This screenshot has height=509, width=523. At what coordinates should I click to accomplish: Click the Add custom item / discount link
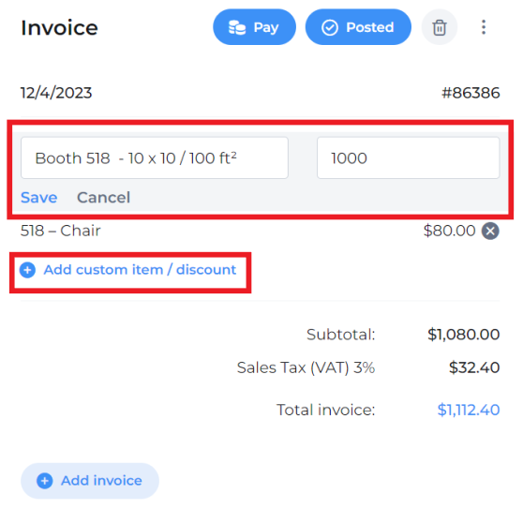[x=140, y=270]
